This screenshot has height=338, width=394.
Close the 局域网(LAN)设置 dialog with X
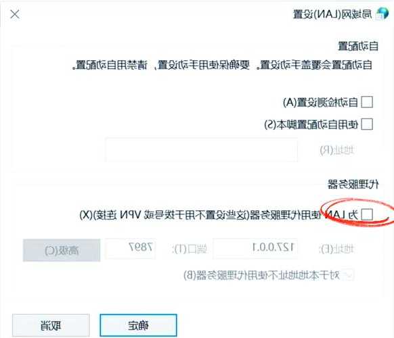(x=15, y=14)
